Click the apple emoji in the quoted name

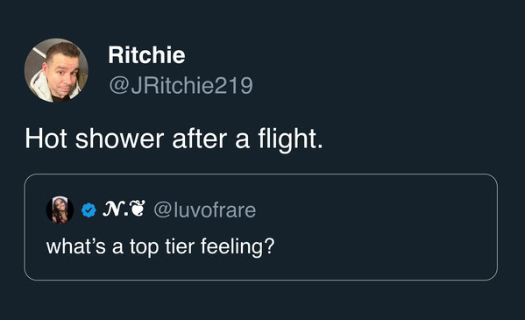(x=137, y=209)
